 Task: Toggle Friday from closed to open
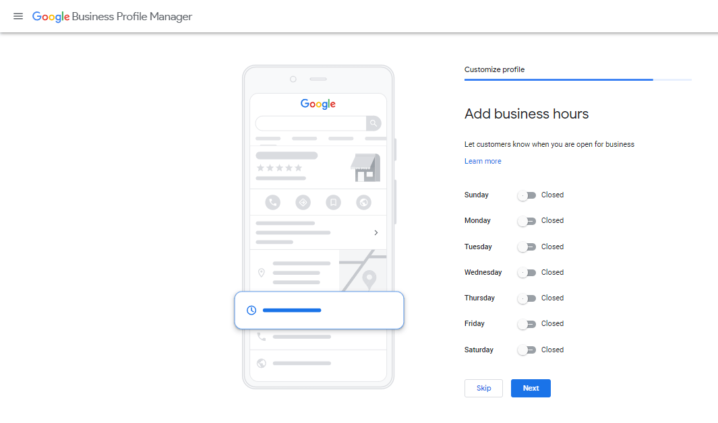pyautogui.click(x=527, y=324)
